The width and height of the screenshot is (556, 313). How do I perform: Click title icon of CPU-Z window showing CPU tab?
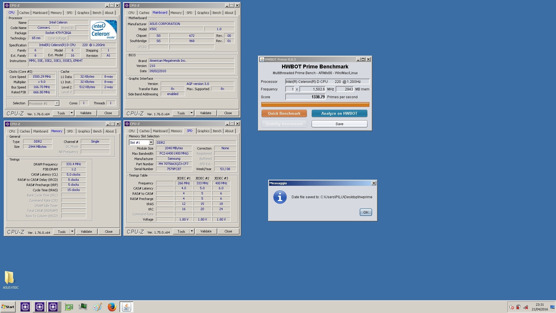click(7, 5)
